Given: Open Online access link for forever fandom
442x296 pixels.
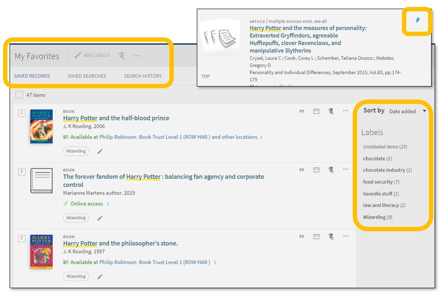Looking at the screenshot, I should point(87,204).
